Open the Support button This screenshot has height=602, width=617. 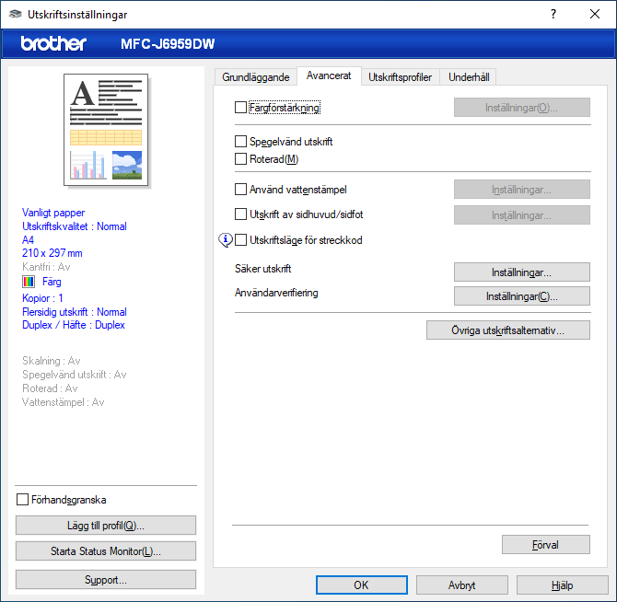(106, 580)
